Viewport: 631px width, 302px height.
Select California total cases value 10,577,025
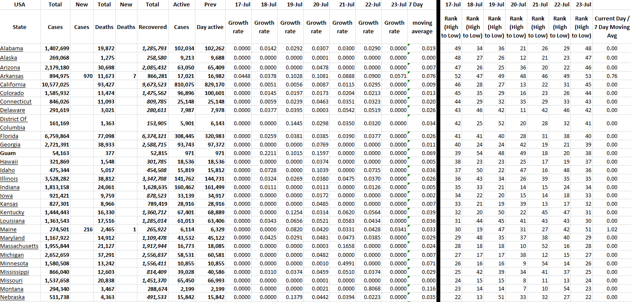click(55, 85)
